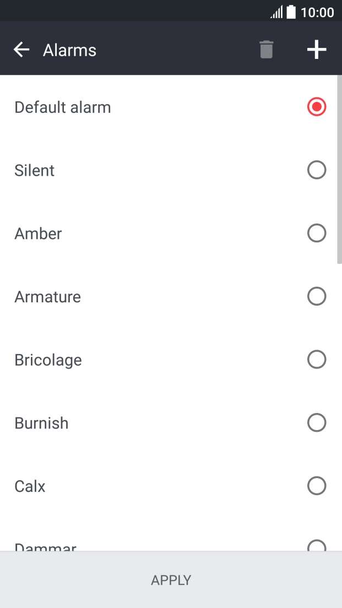Image resolution: width=342 pixels, height=608 pixels.
Task: Apply the selected alarm tone
Action: (171, 580)
